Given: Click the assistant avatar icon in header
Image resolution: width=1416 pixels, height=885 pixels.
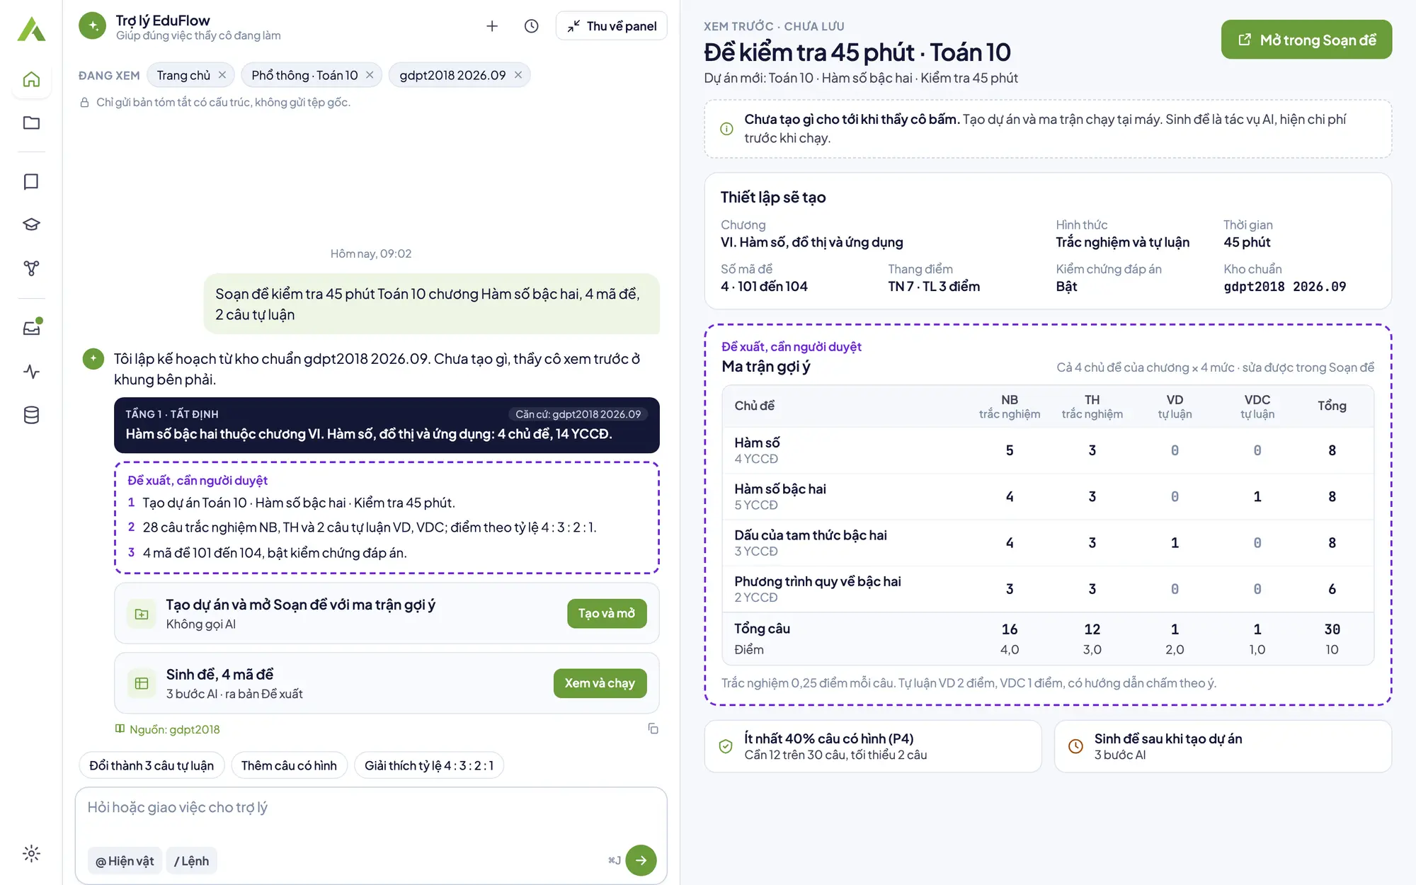Looking at the screenshot, I should (92, 26).
